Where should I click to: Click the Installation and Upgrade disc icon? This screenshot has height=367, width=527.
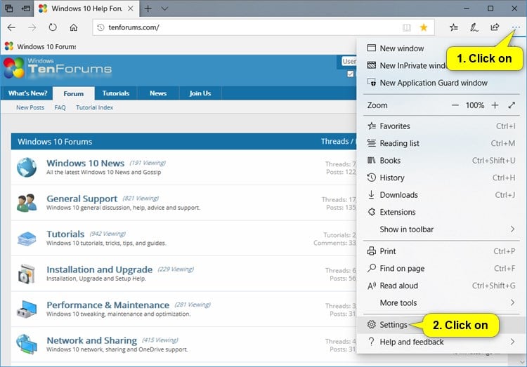tap(27, 274)
